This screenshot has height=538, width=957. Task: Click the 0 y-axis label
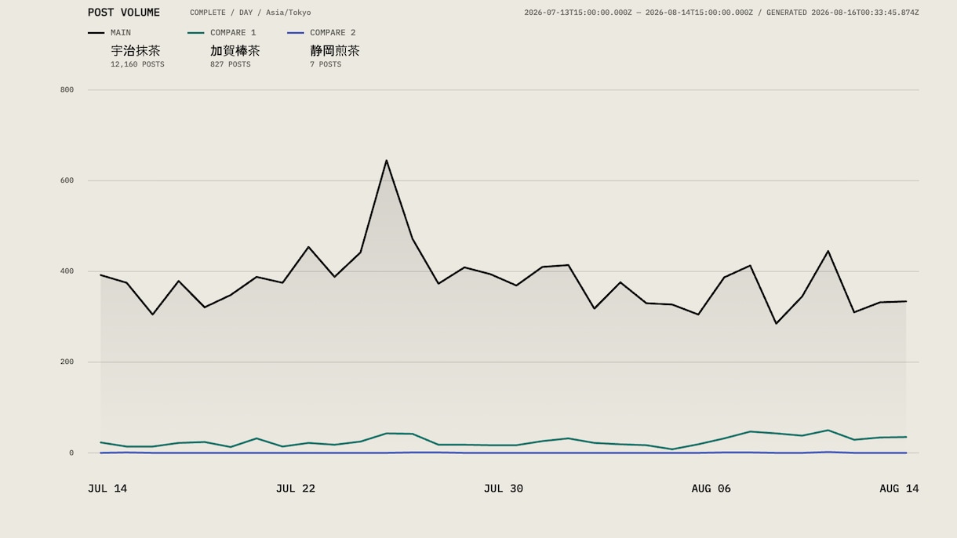click(x=71, y=453)
